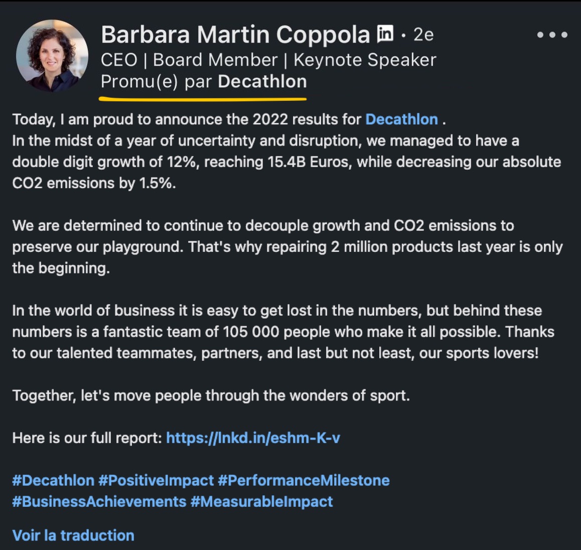This screenshot has width=581, height=550.
Task: Click the Promu(e) par sponsored label
Action: [x=156, y=81]
